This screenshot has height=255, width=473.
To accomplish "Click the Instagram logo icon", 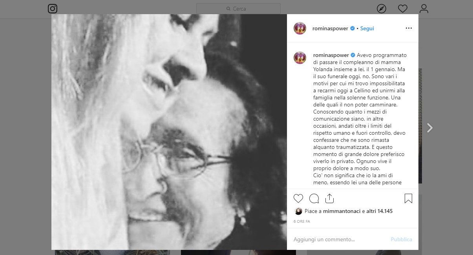I will pos(53,9).
